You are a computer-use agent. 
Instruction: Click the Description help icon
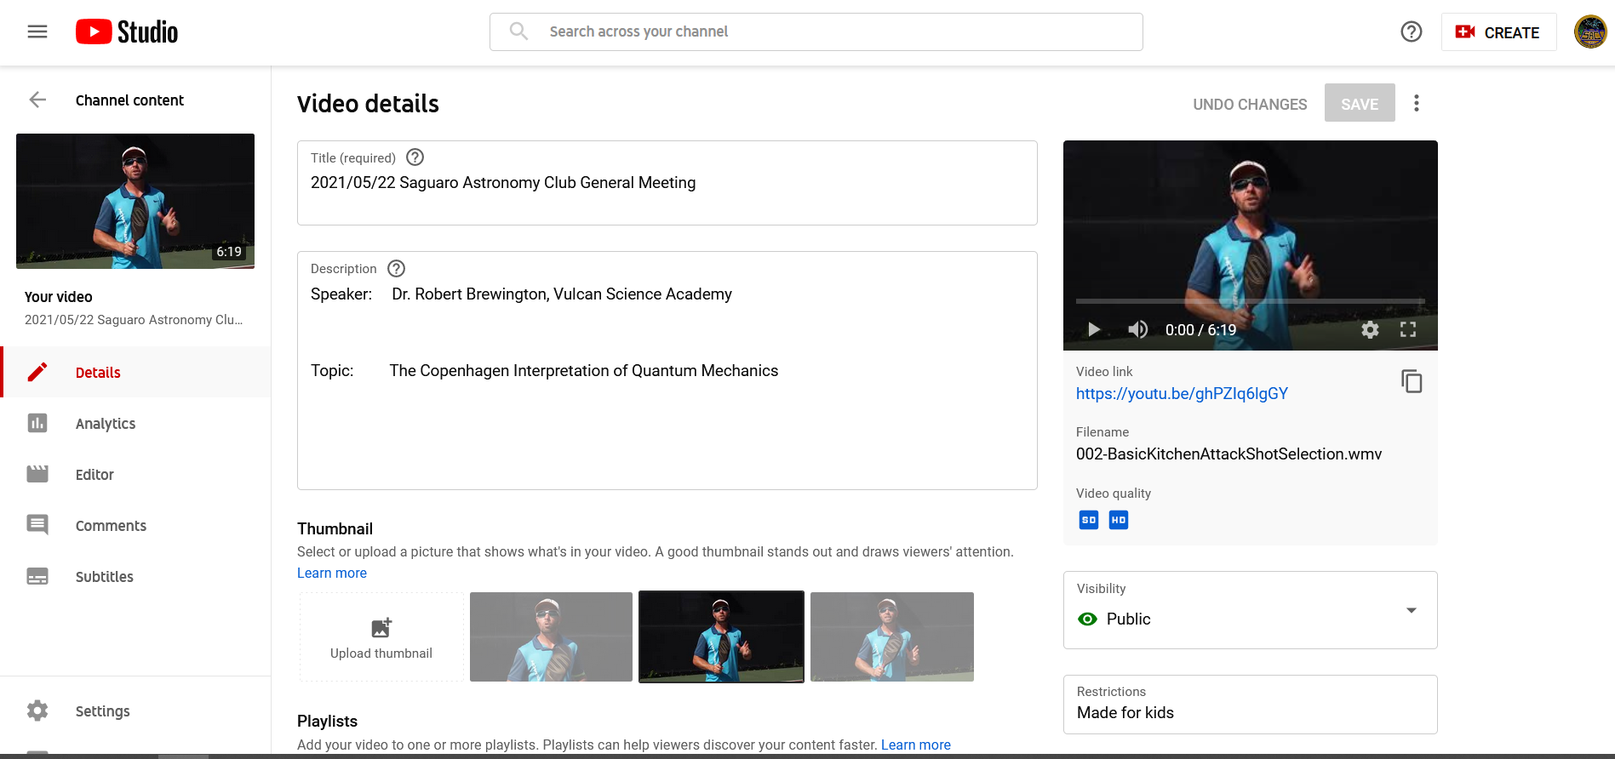(x=397, y=269)
